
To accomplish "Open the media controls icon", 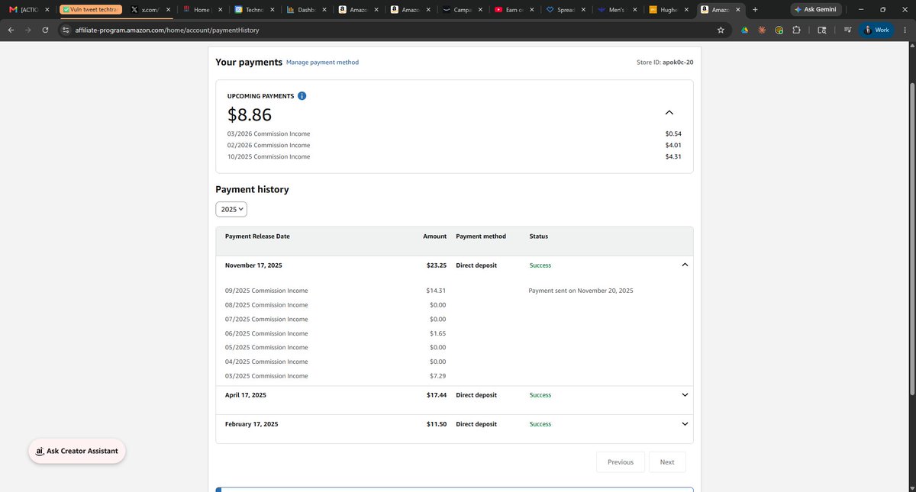I will click(848, 30).
